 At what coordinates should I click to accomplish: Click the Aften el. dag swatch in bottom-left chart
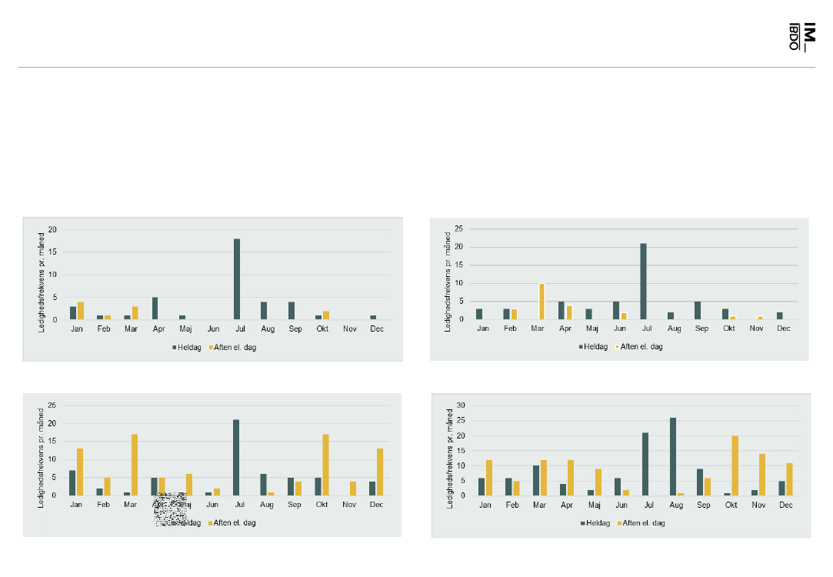click(211, 523)
